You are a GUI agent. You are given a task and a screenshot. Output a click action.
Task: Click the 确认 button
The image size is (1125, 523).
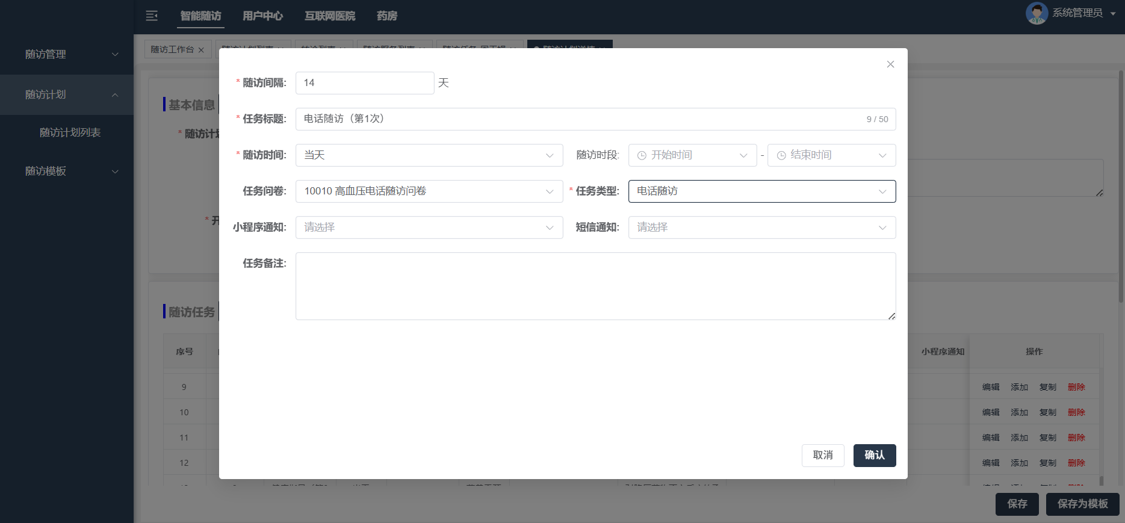click(x=875, y=456)
